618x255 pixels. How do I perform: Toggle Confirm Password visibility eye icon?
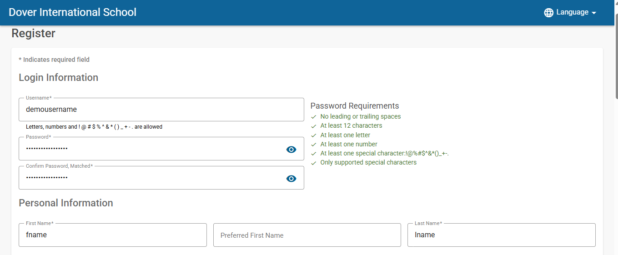[x=291, y=179]
